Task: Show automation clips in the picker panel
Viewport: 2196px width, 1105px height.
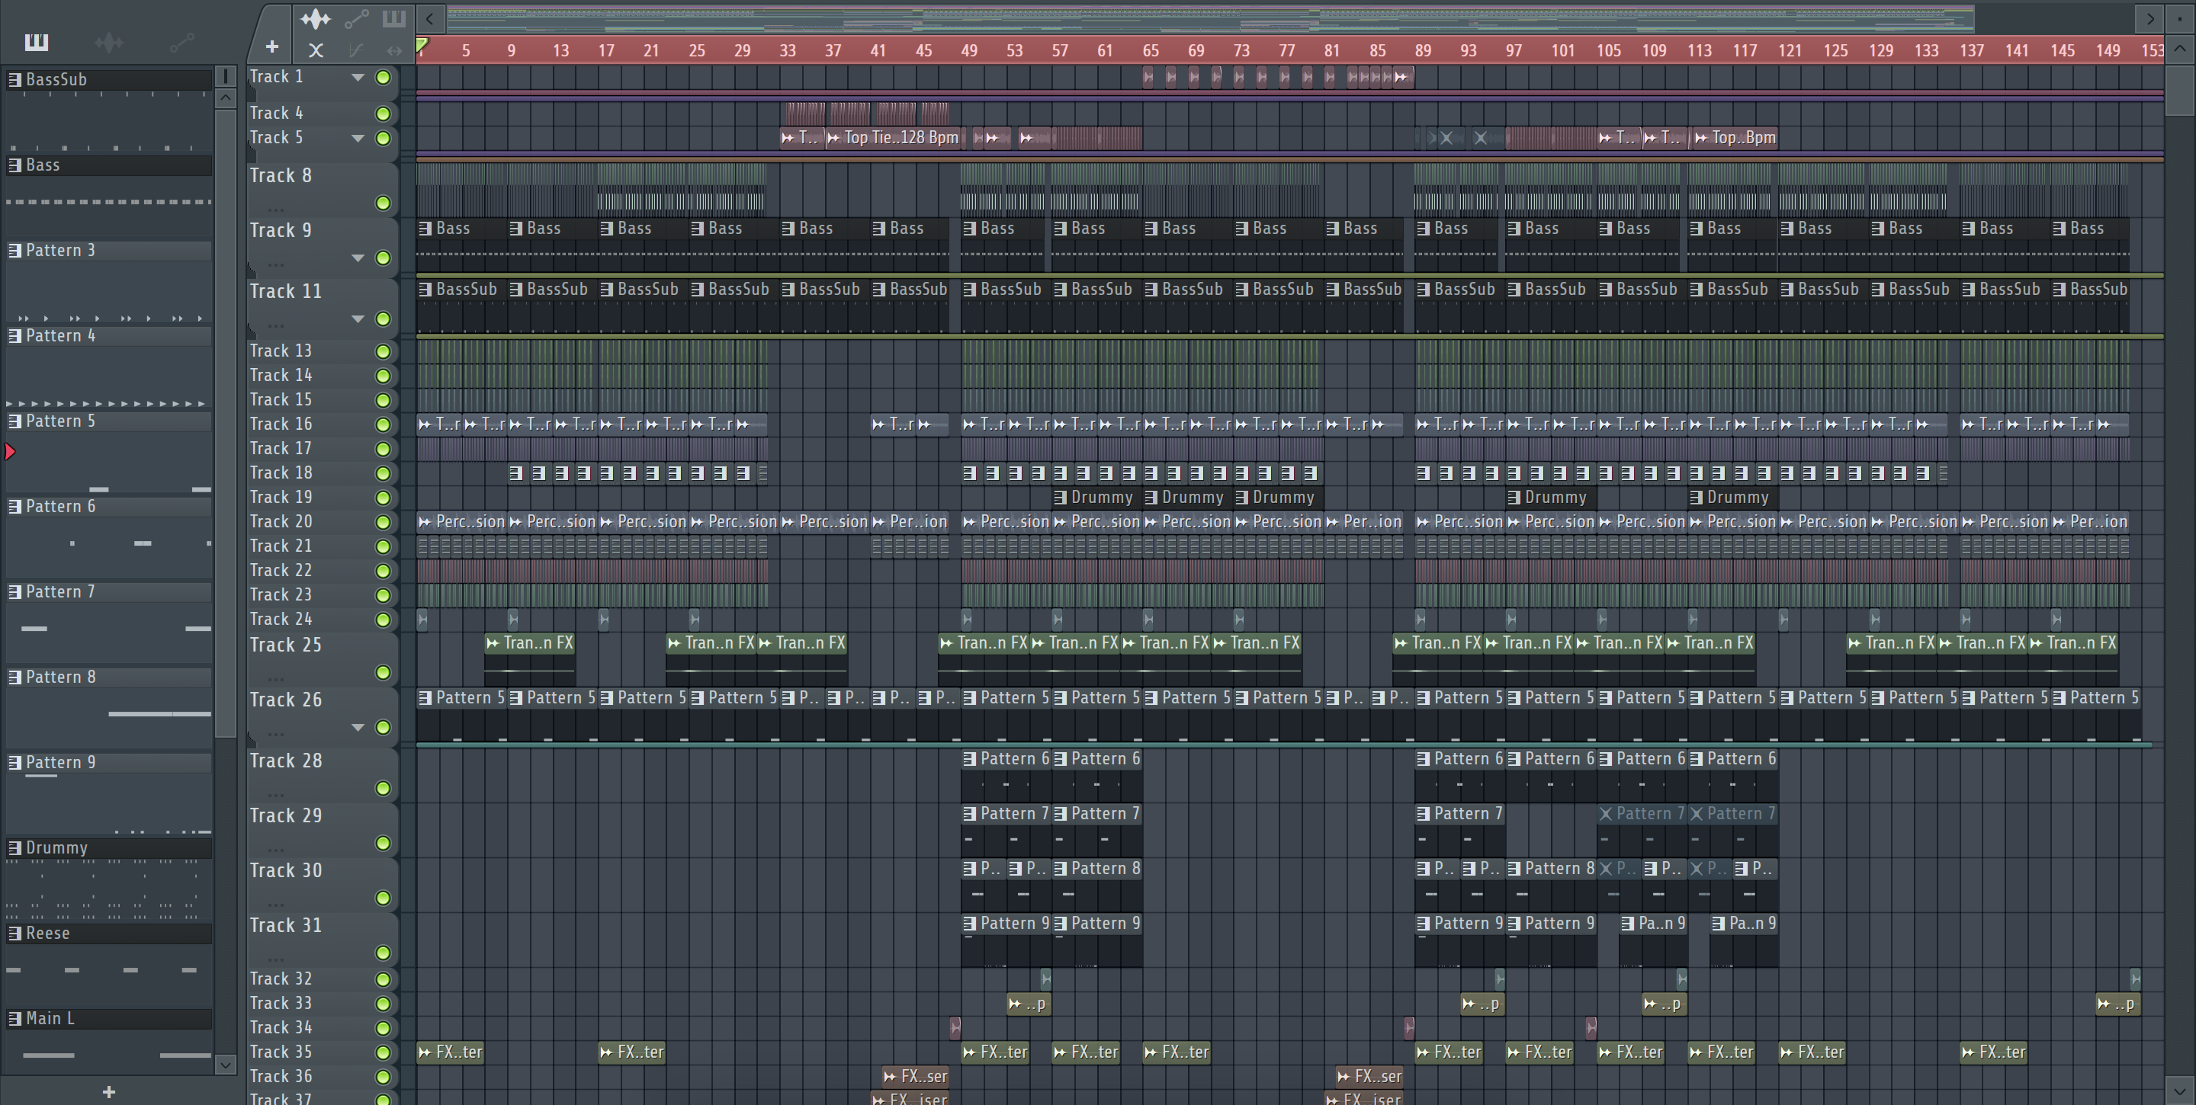Action: [181, 41]
